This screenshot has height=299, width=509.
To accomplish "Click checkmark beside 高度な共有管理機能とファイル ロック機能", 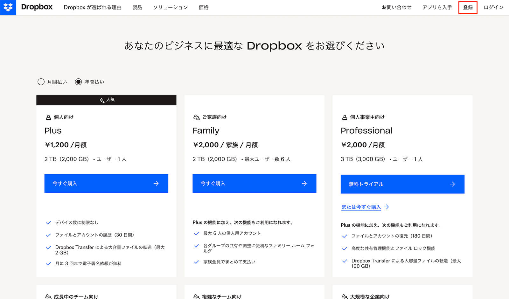I will click(x=345, y=249).
